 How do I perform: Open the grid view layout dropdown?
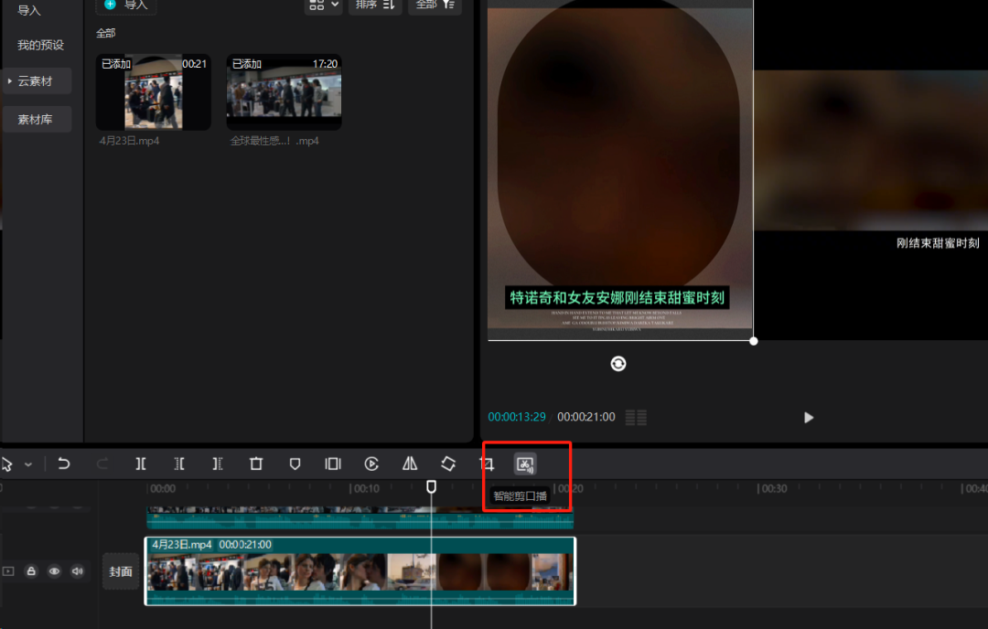(323, 5)
